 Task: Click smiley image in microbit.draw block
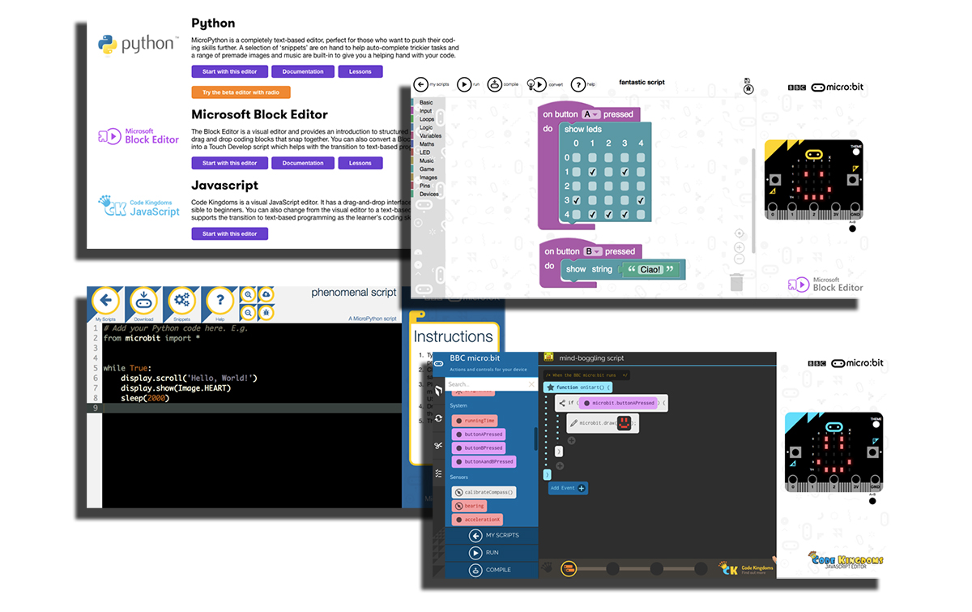[x=625, y=422]
